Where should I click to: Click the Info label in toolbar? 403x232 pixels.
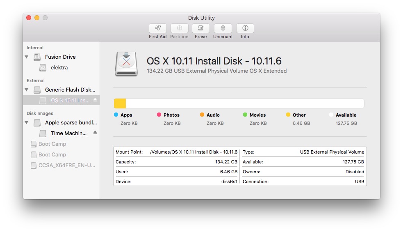coord(245,37)
